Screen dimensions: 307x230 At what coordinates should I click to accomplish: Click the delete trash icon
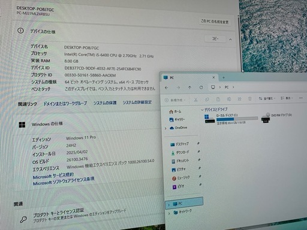click(x=250, y=98)
